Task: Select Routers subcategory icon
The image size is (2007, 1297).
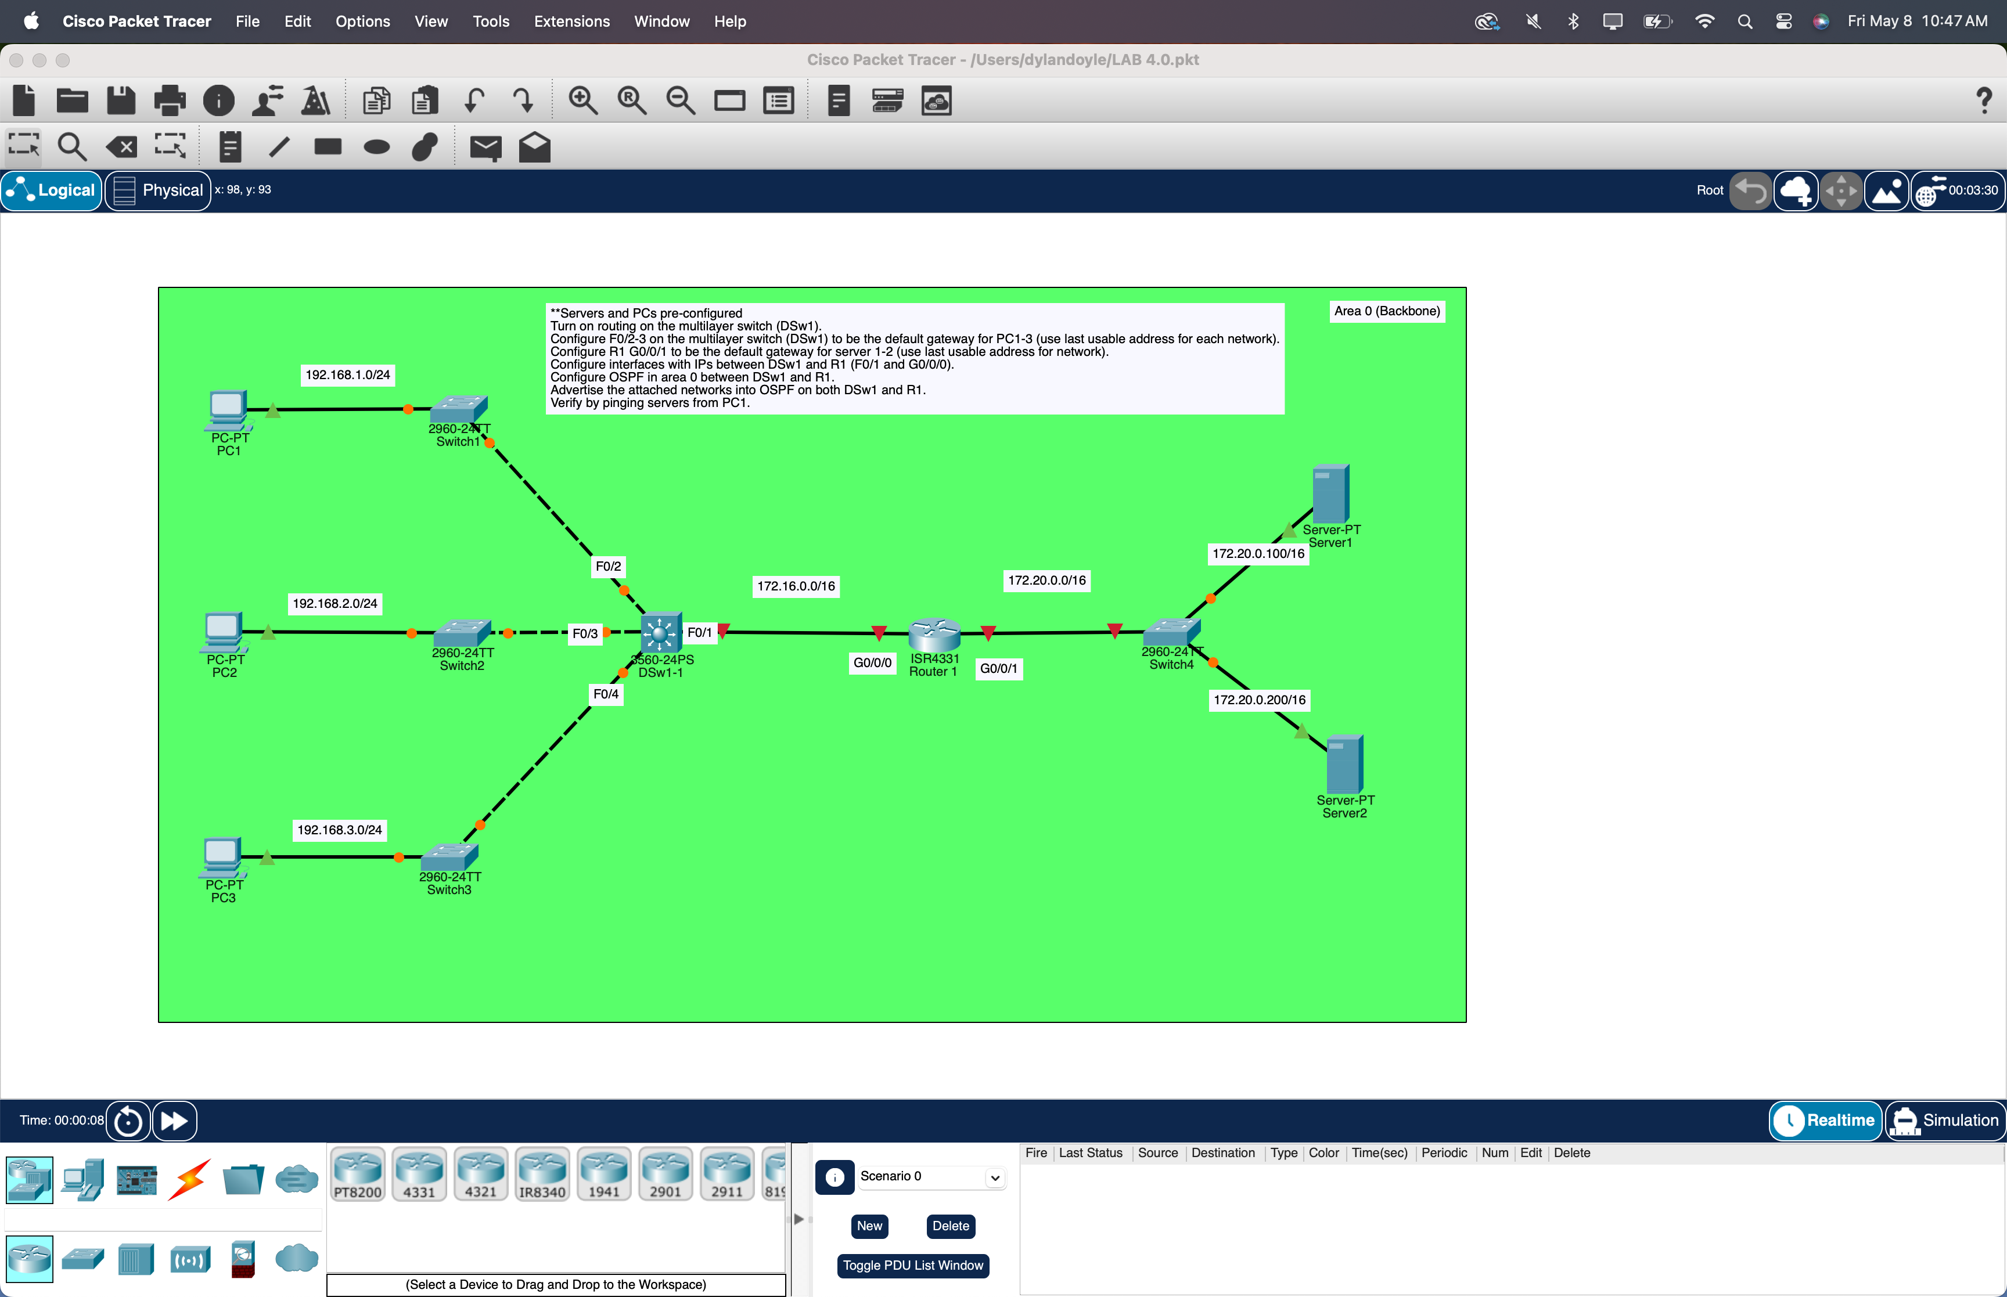Action: coord(30,1259)
